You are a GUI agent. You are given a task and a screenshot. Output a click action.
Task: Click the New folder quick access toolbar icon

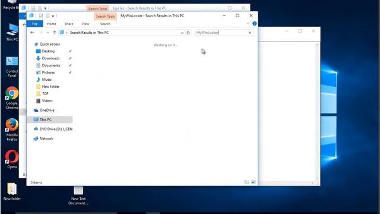(47, 16)
